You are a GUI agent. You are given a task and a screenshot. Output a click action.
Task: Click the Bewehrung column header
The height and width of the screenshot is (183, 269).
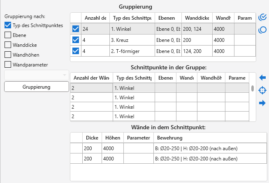click(210, 138)
